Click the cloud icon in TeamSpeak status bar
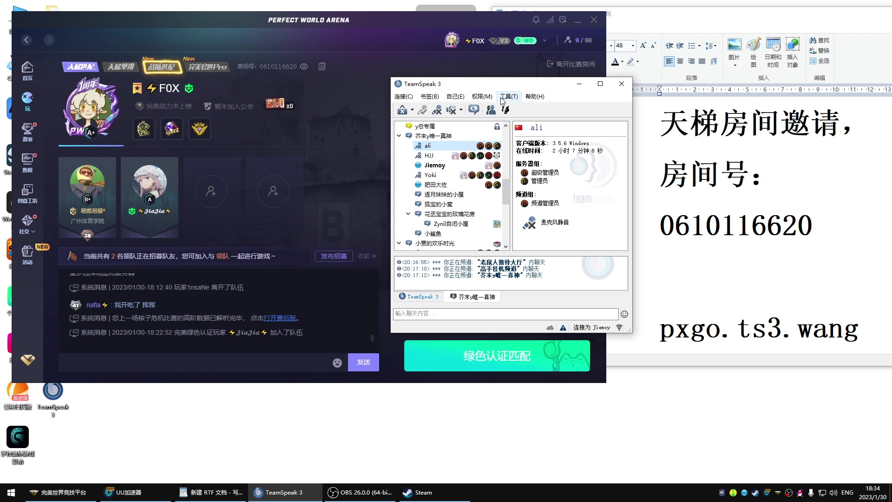 pyautogui.click(x=550, y=328)
